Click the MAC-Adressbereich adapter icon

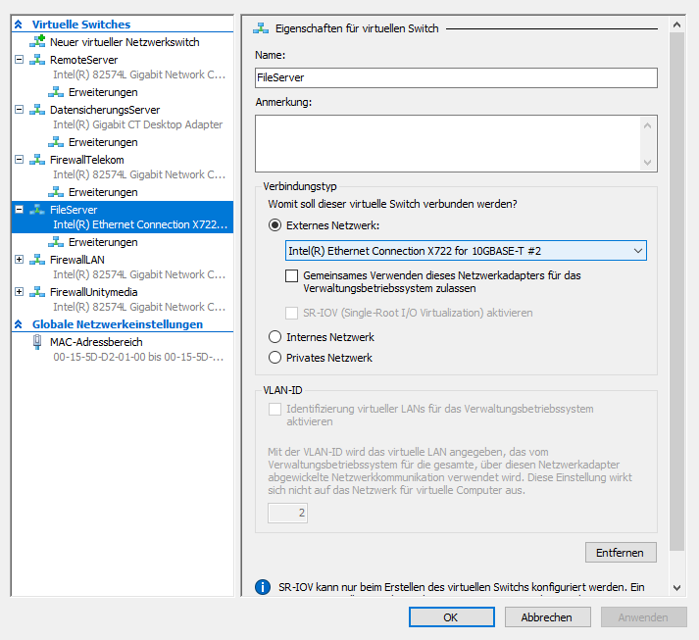click(x=37, y=342)
